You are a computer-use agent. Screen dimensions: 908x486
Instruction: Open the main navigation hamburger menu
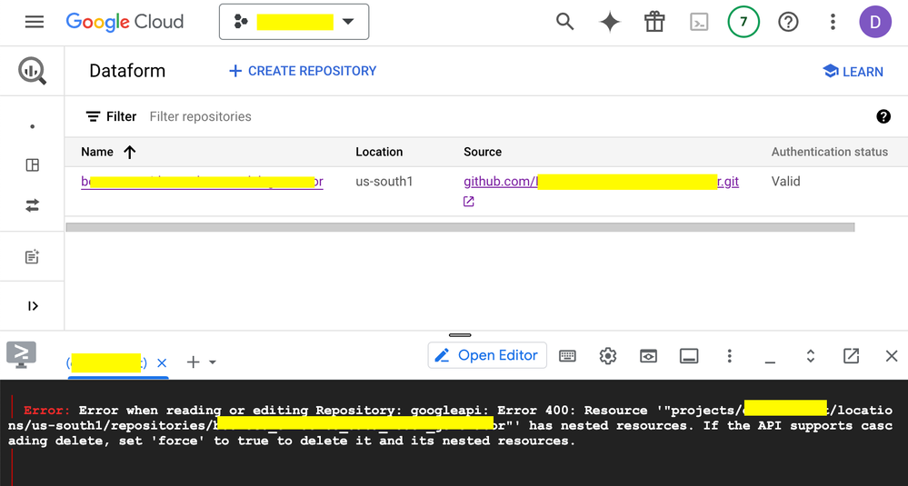[x=35, y=22]
